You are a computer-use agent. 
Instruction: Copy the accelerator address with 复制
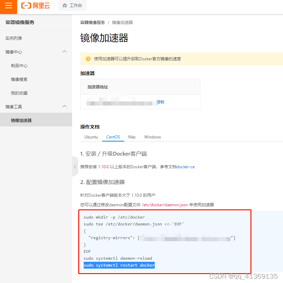(161, 102)
